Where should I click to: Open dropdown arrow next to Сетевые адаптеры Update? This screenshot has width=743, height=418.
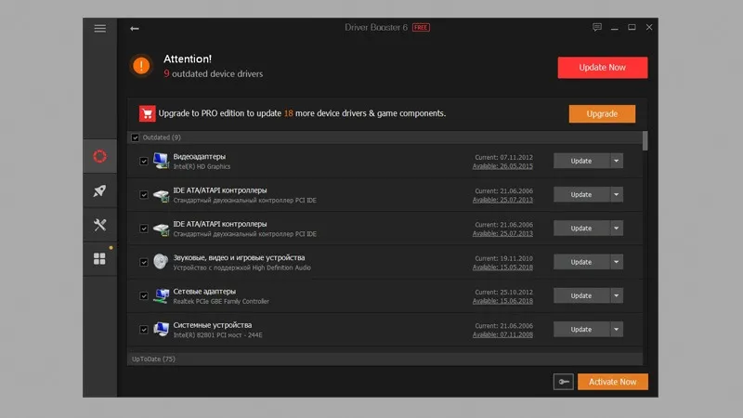(x=616, y=295)
